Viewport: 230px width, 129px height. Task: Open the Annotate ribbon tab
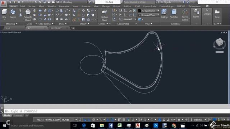(x=86, y=6)
